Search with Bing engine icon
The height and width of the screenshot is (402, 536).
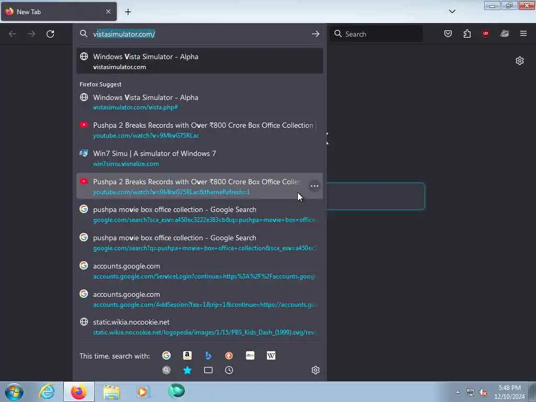208,355
